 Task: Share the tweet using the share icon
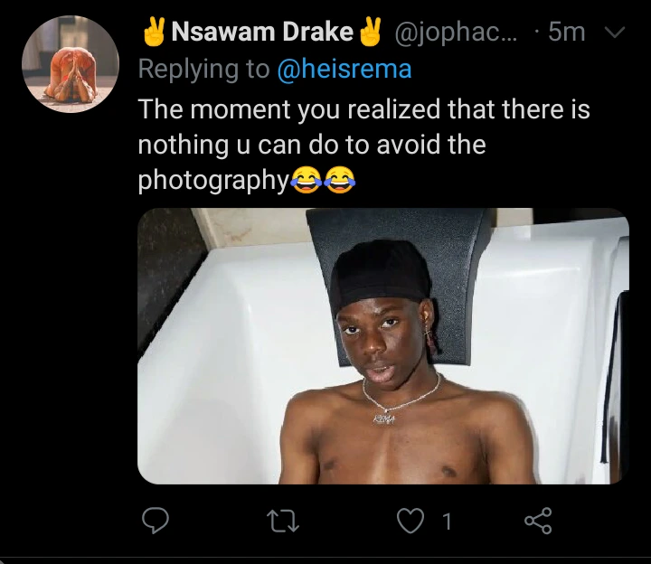(x=538, y=521)
